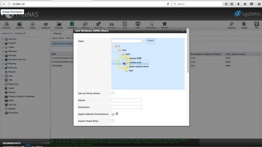Image resolution: width=262 pixels, height=147 pixels.
Task: Expand the nicoles-junk folder node
Action: tap(124, 62)
